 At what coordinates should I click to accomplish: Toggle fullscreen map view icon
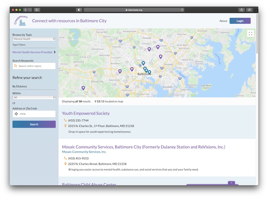click(x=250, y=33)
